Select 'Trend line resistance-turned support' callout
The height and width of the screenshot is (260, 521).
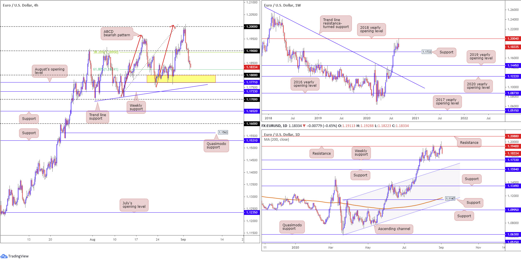tap(336, 23)
